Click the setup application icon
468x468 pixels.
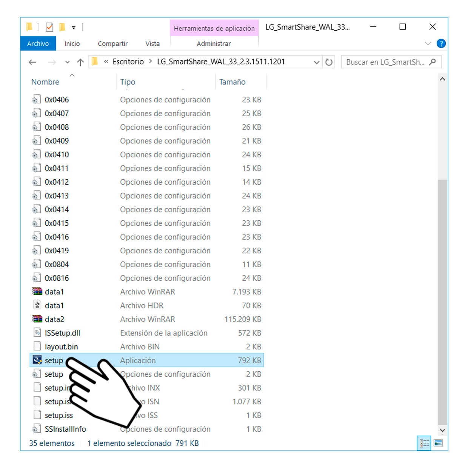(x=37, y=360)
